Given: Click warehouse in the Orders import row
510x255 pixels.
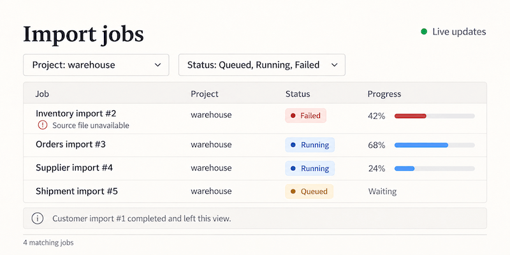Looking at the screenshot, I should coord(211,145).
